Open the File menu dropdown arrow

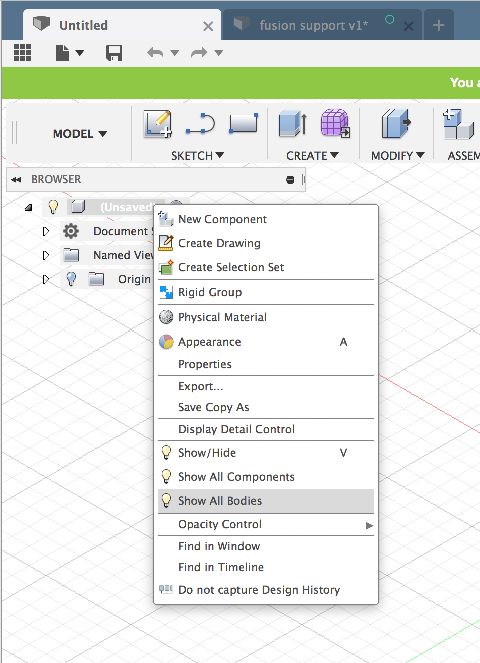[x=80, y=53]
